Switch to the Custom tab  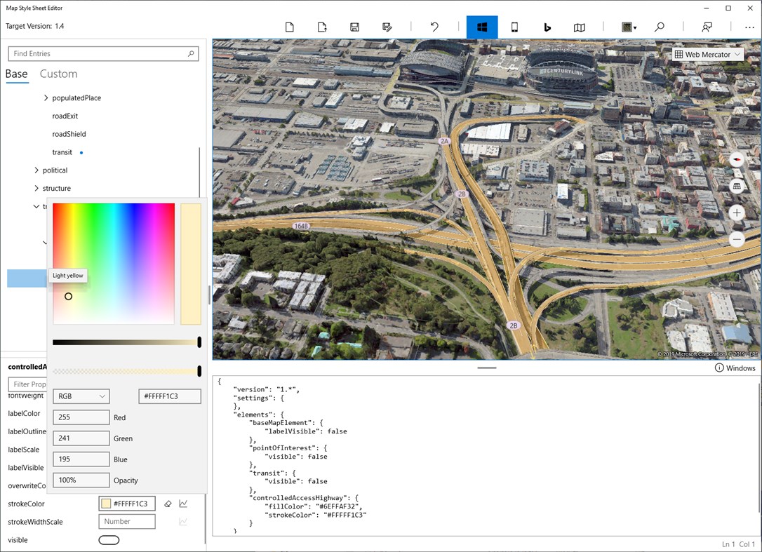[x=58, y=74]
